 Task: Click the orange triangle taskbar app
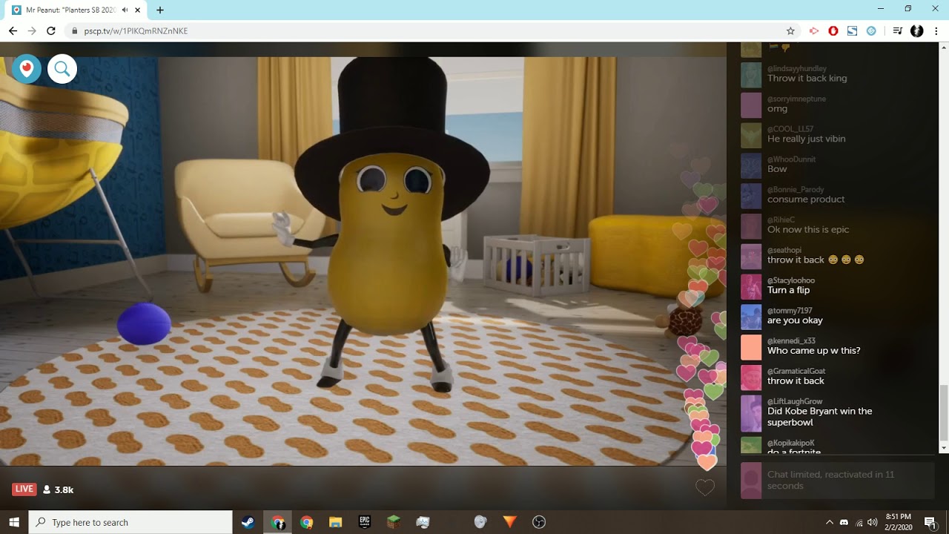click(x=509, y=522)
